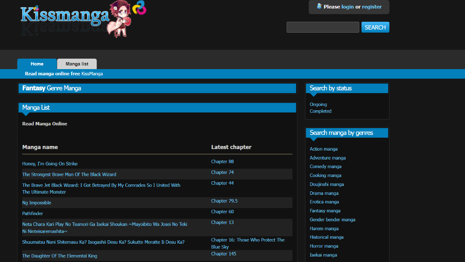This screenshot has height=262, width=465.
Task: Browse the Action manga genre
Action: point(324,149)
